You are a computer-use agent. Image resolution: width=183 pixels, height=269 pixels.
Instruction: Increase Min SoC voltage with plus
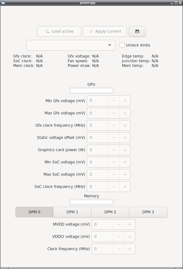pyautogui.click(x=125, y=162)
